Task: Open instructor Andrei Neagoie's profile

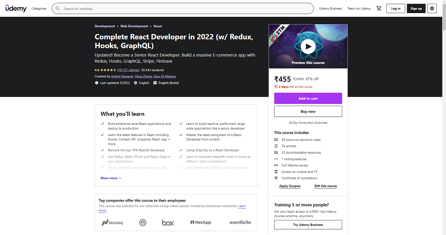Action: (122, 76)
